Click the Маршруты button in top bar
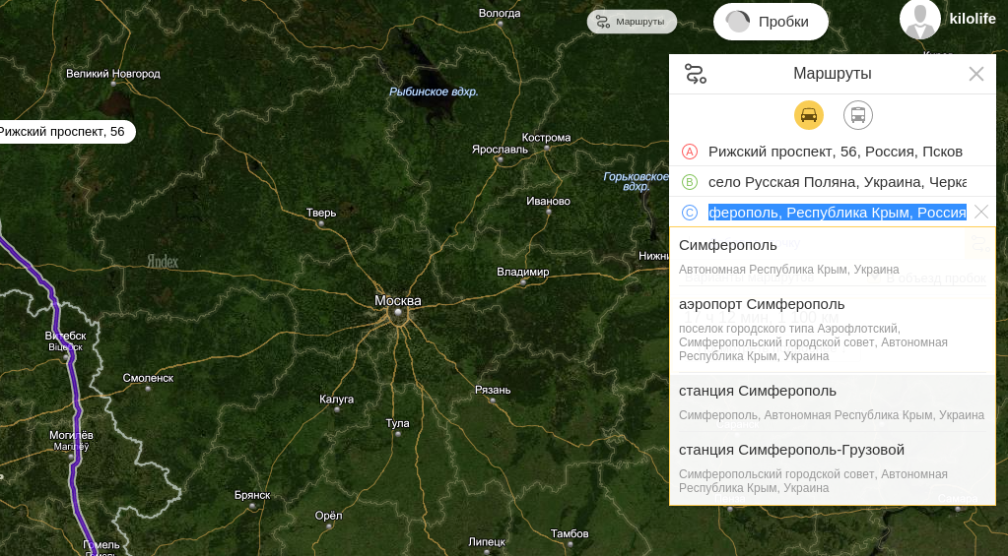Viewport: 1008px width, 556px height. point(632,22)
